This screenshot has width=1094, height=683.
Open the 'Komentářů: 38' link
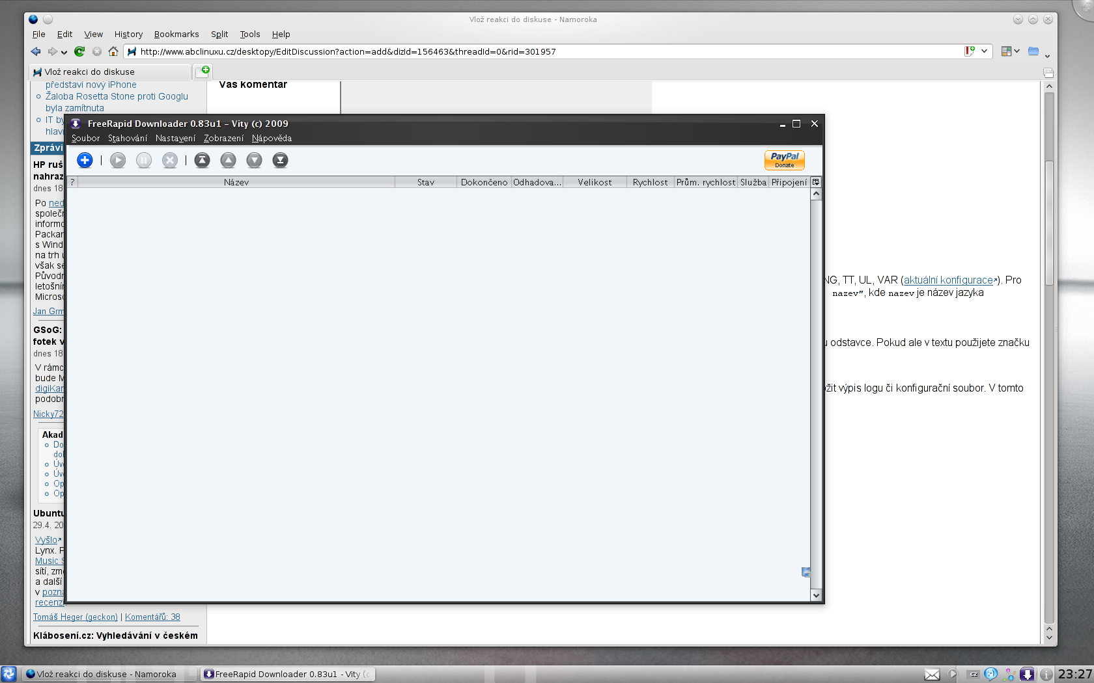(152, 617)
